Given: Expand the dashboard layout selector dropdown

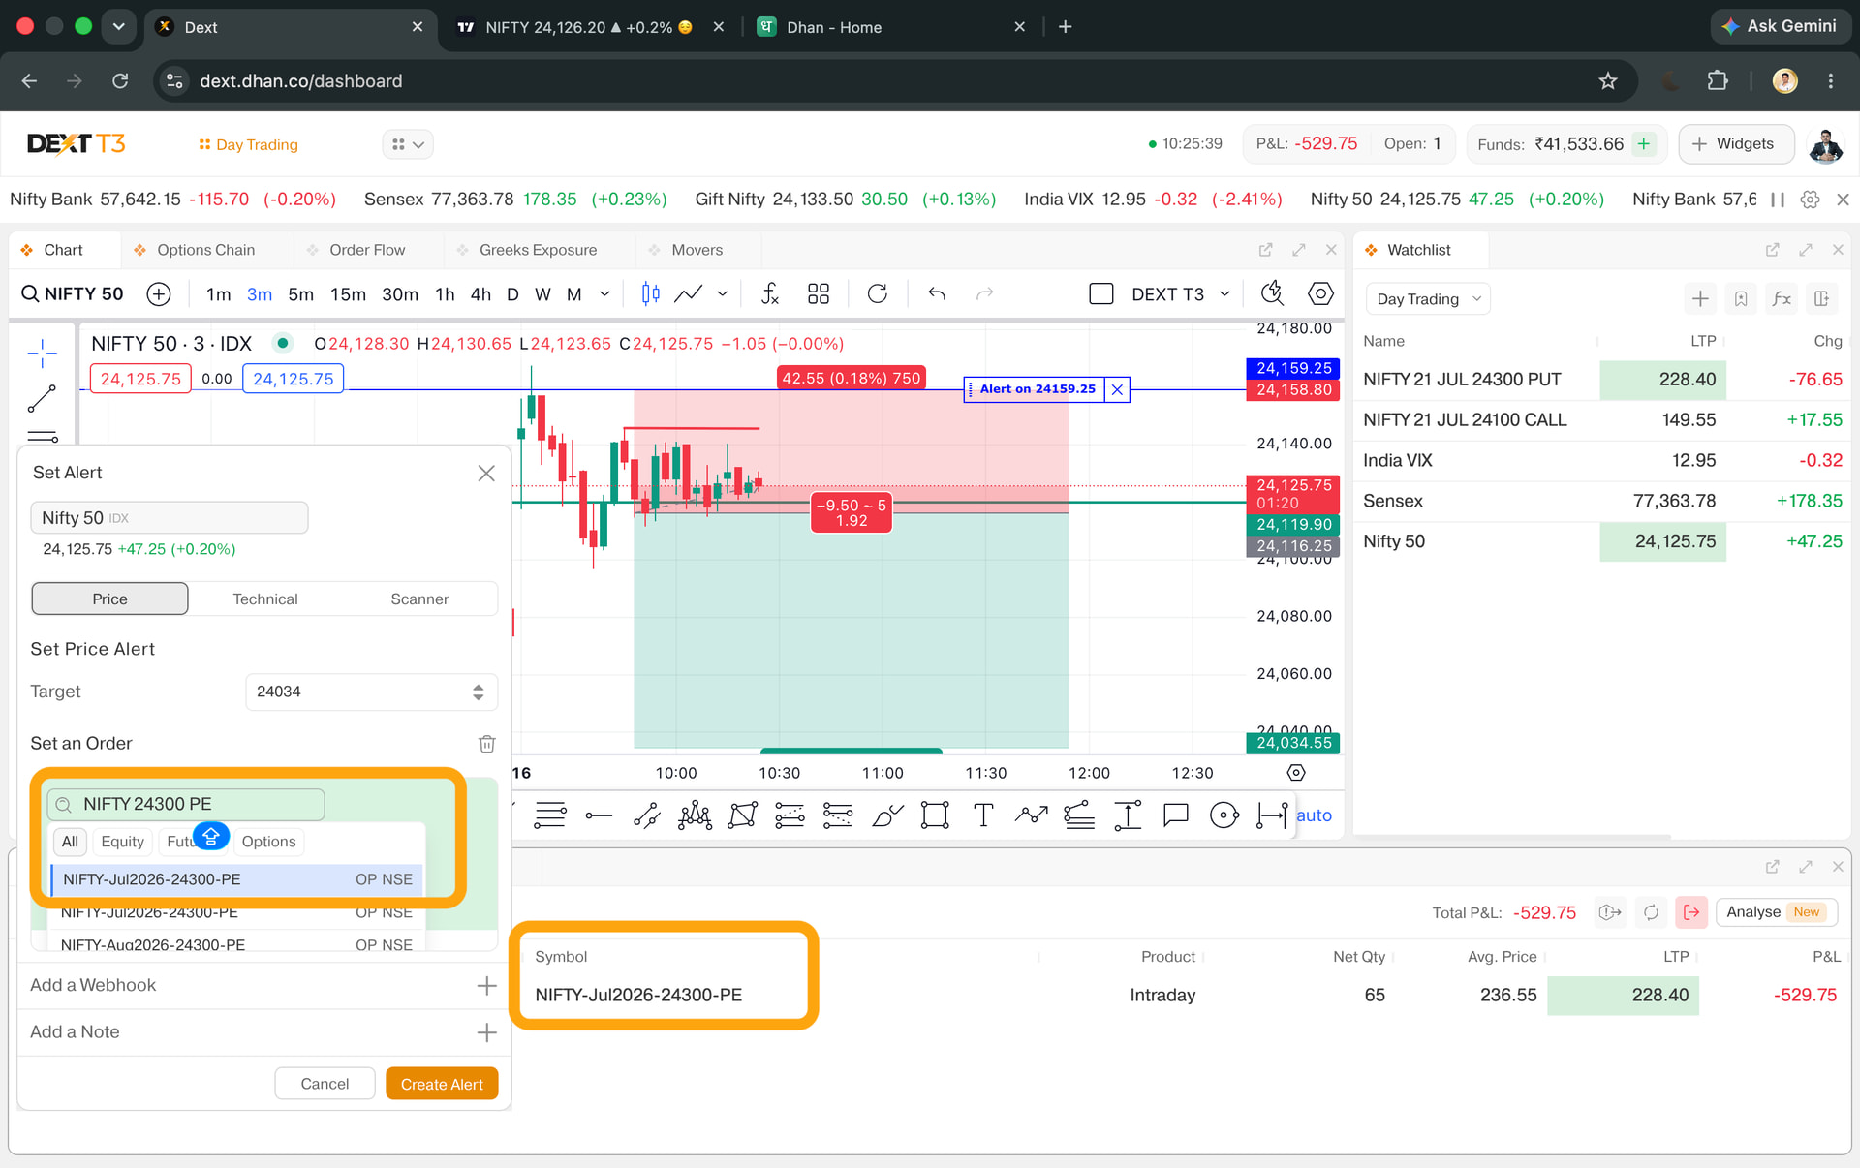Looking at the screenshot, I should [x=408, y=144].
